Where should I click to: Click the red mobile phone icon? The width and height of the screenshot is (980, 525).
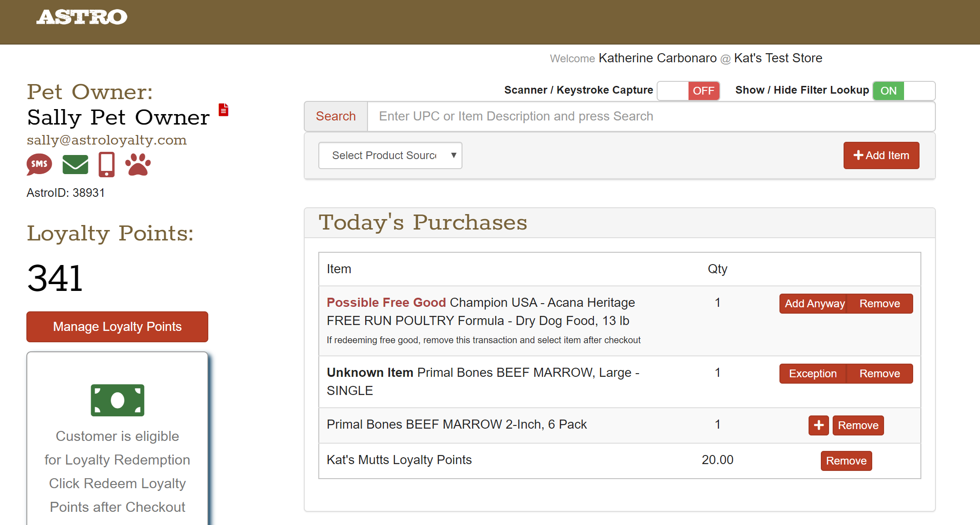click(106, 165)
